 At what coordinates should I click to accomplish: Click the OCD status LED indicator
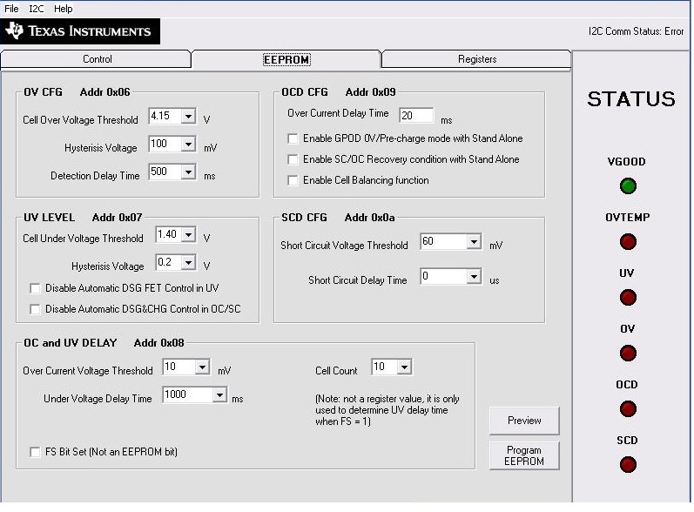627,408
